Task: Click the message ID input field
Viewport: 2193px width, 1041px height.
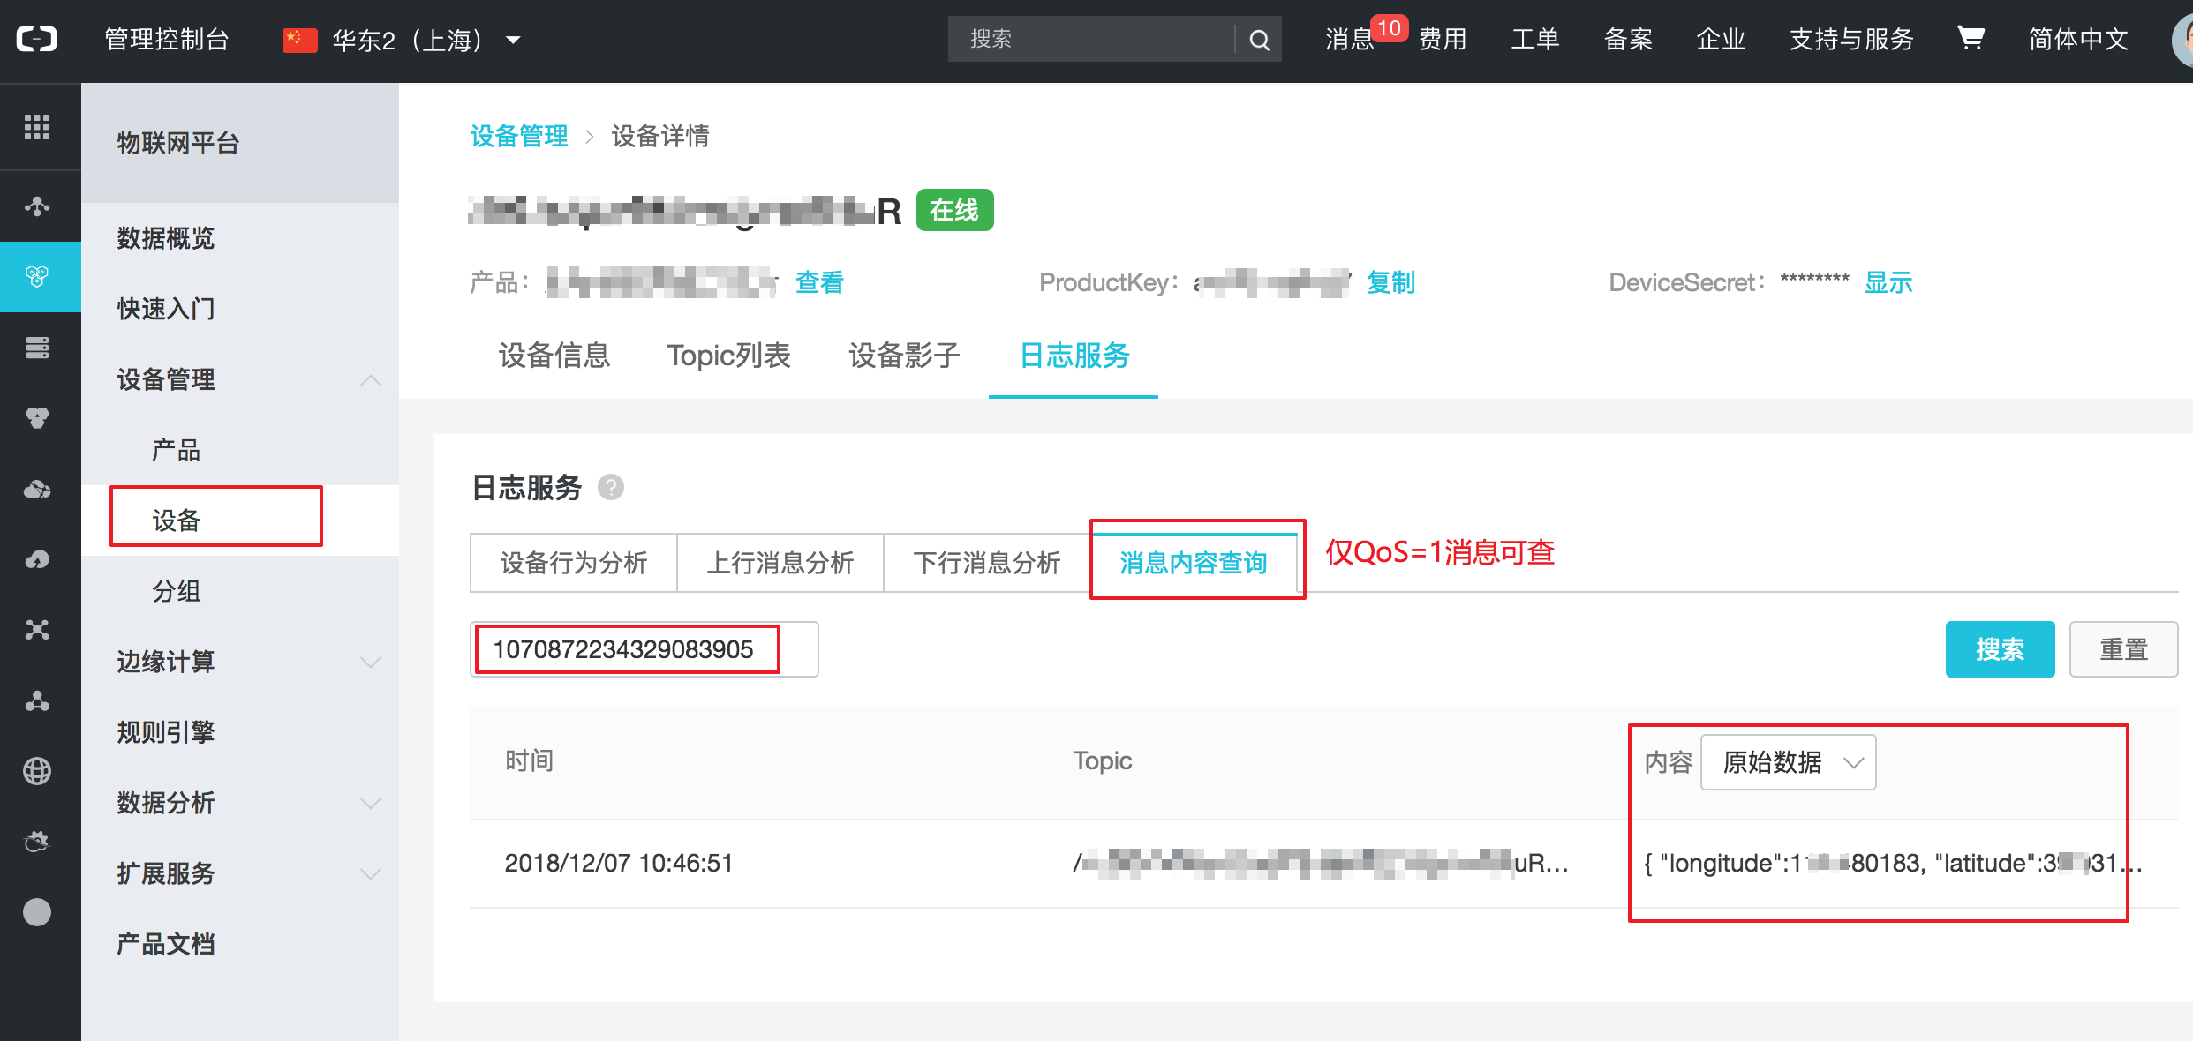Action: click(x=643, y=649)
